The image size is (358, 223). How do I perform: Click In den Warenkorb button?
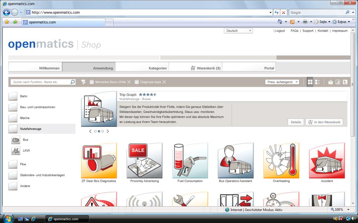324,122
